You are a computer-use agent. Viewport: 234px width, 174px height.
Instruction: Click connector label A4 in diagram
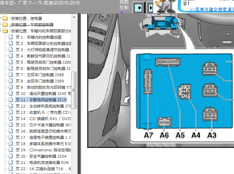pos(196,135)
